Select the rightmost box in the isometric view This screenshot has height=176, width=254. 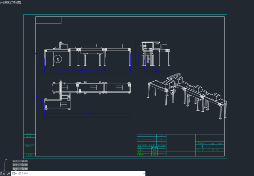[216, 96]
